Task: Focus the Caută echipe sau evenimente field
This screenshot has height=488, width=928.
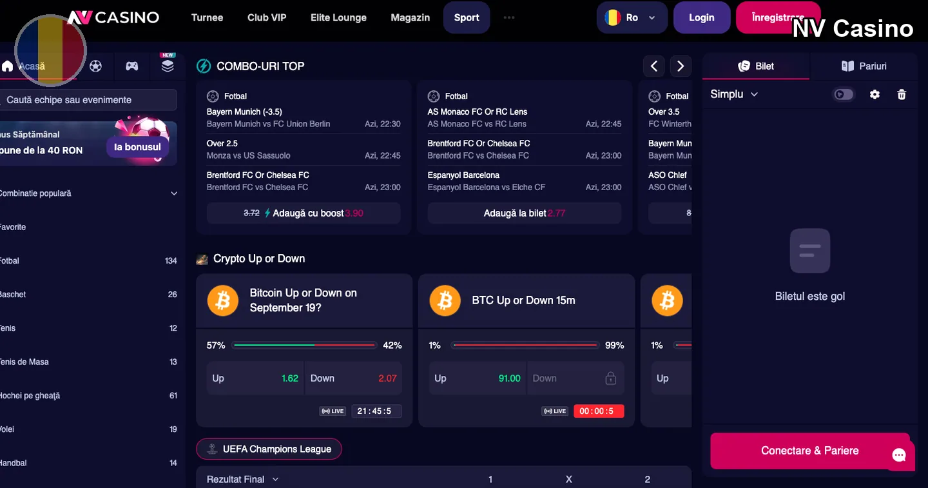Action: coord(88,100)
